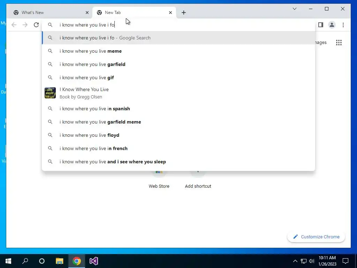Open the Gregg Olsen book suggestion
Screen dimensions: 357x268
[179, 93]
